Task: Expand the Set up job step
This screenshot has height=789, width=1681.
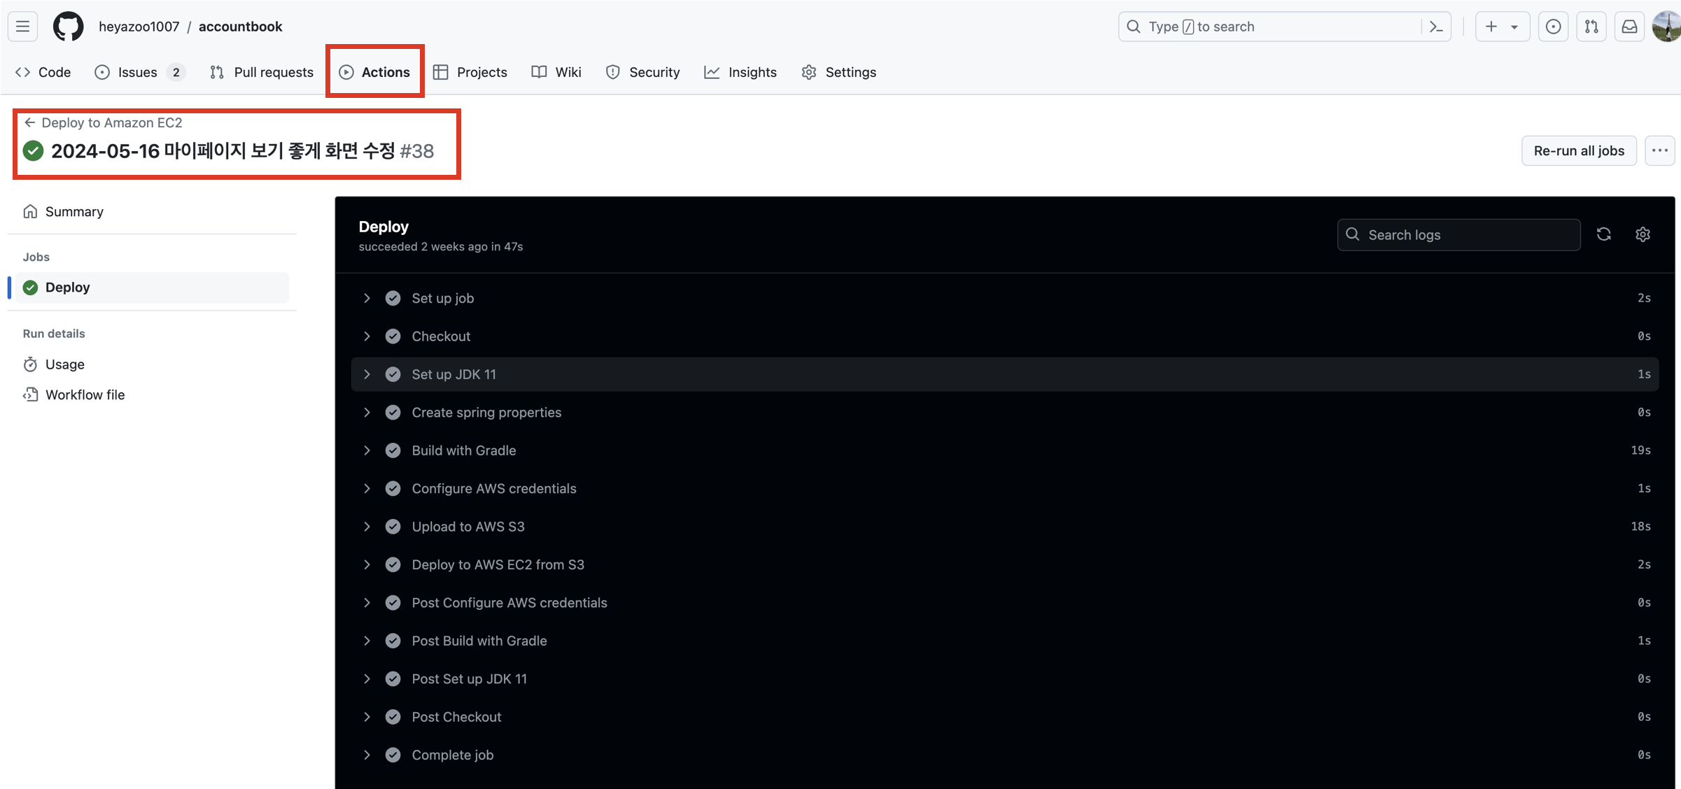Action: 367,298
